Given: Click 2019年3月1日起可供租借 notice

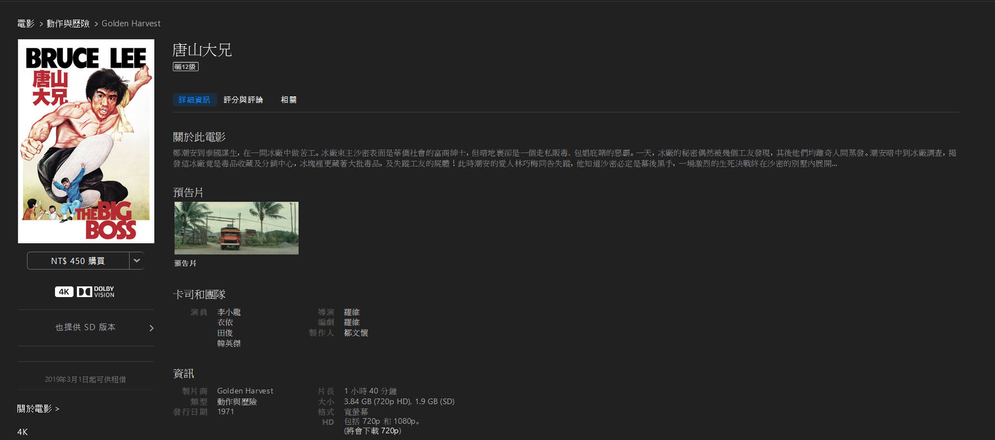Looking at the screenshot, I should tap(85, 379).
